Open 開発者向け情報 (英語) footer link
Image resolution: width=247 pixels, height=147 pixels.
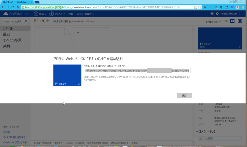pyautogui.click(x=98, y=143)
